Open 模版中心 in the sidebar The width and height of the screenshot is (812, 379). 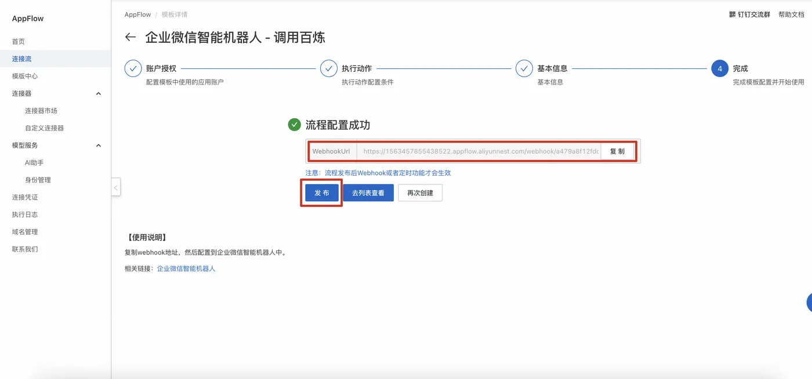click(25, 76)
